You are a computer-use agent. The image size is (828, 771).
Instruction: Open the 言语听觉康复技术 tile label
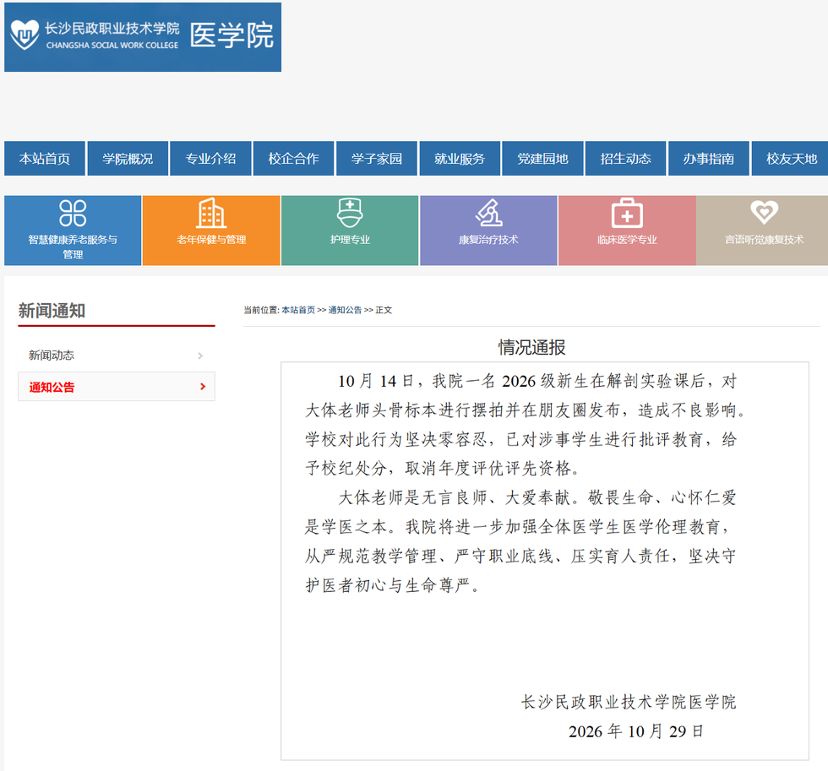click(x=764, y=240)
